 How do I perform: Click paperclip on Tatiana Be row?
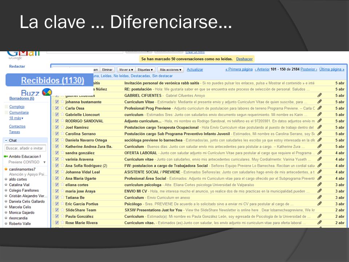point(320,197)
